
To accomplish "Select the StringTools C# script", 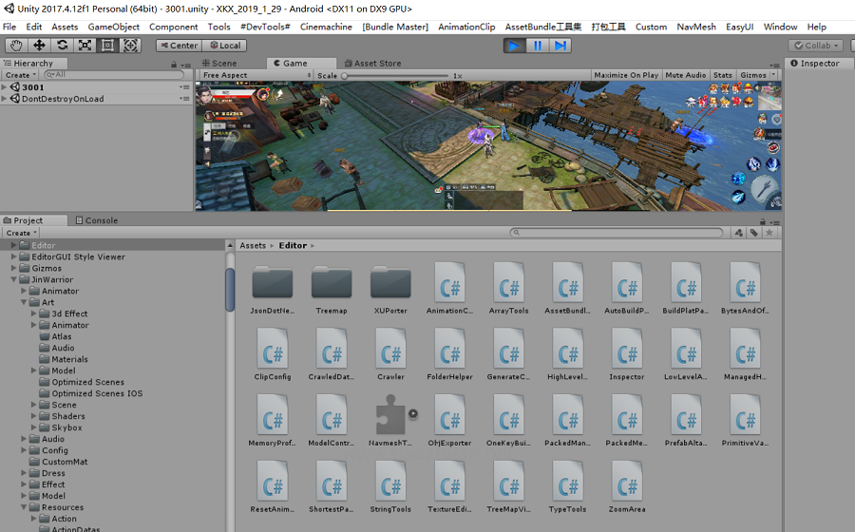I will pos(391,482).
